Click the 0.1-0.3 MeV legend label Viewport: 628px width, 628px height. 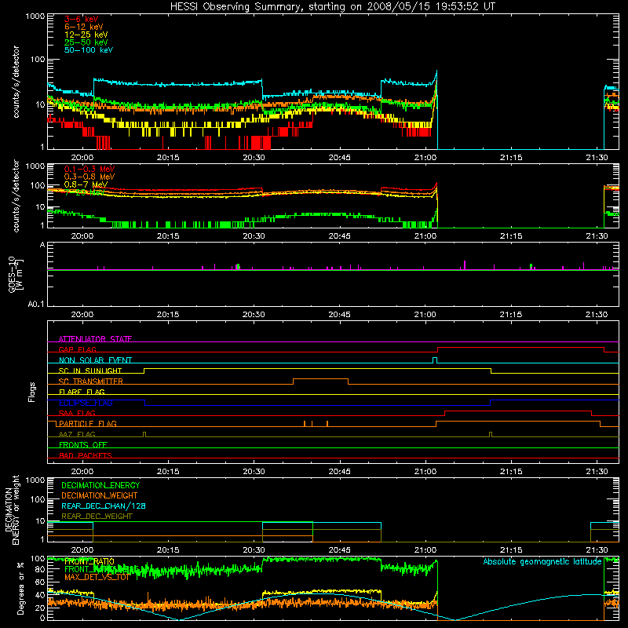click(89, 169)
